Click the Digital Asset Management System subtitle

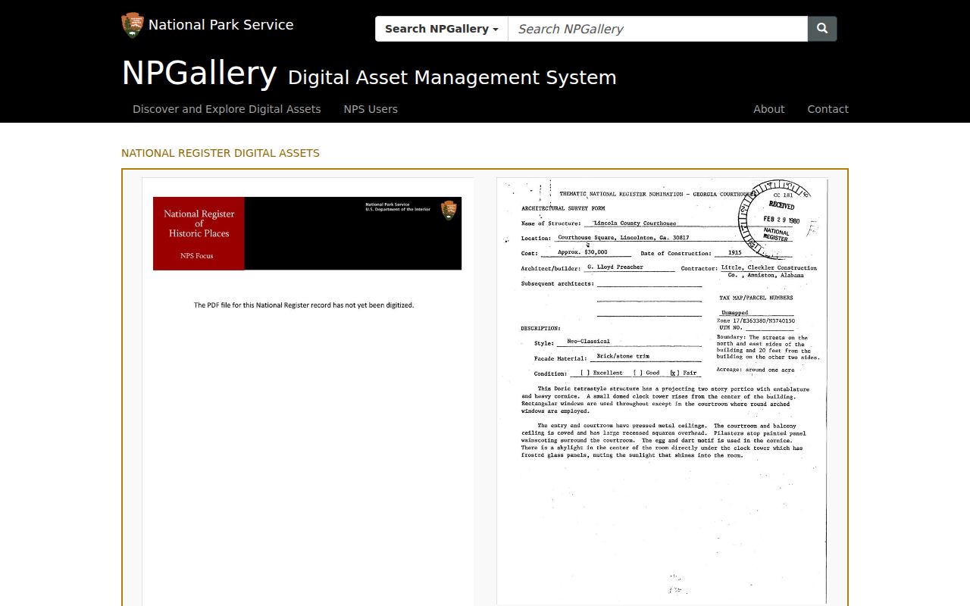452,77
